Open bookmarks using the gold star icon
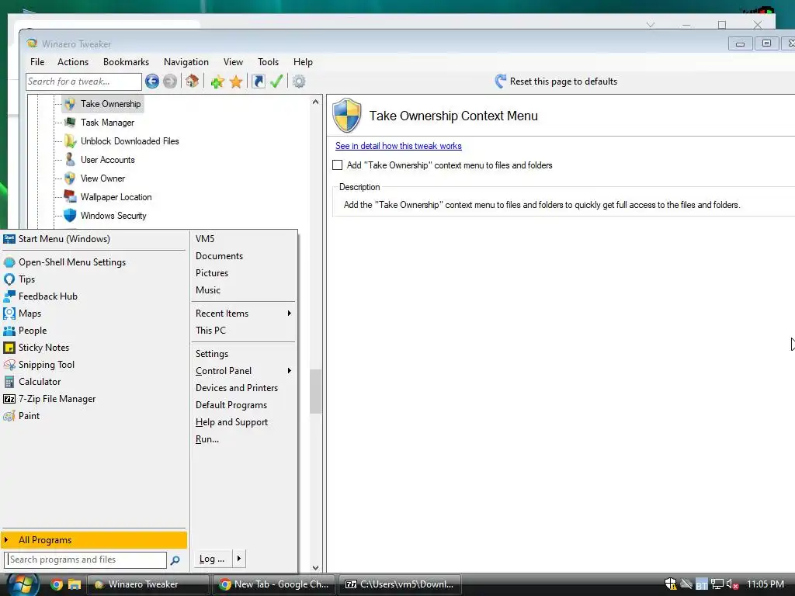This screenshot has height=596, width=795. [236, 81]
